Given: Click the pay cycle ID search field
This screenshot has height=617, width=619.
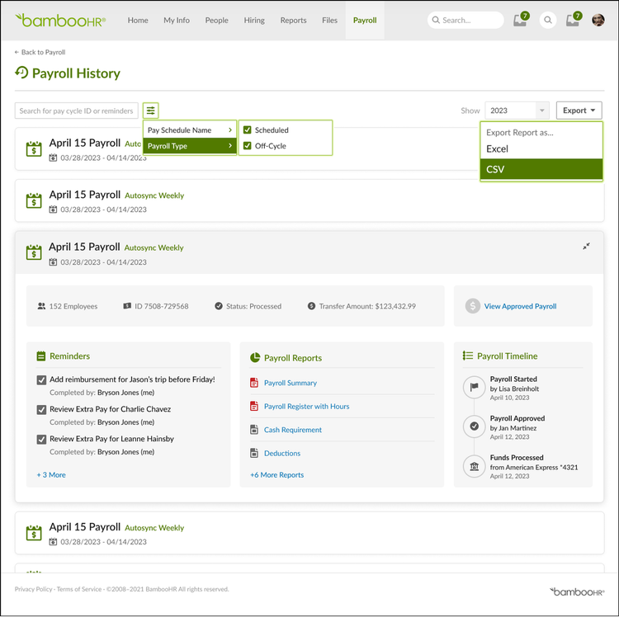Looking at the screenshot, I should click(76, 111).
